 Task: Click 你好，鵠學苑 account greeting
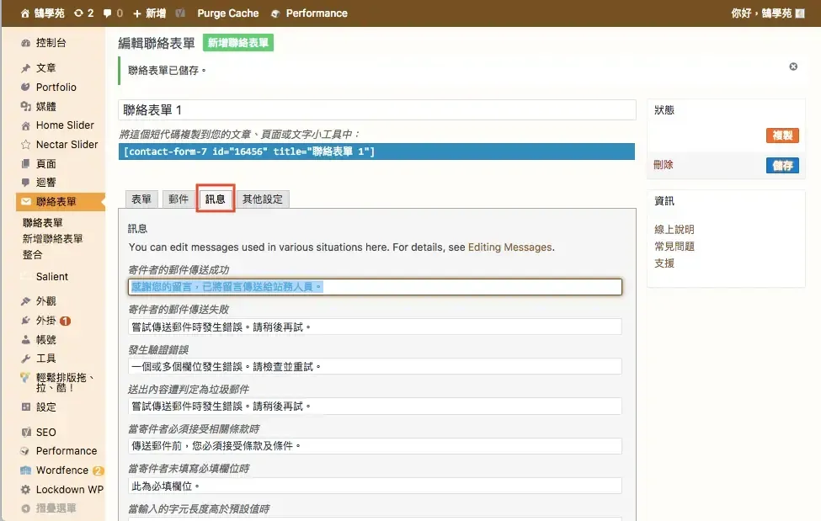click(x=761, y=13)
